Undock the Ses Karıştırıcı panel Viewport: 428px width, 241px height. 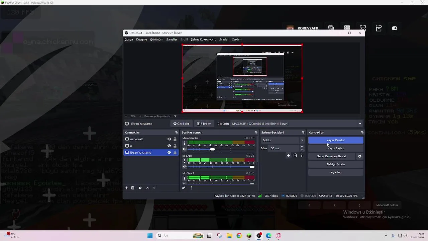click(x=256, y=133)
